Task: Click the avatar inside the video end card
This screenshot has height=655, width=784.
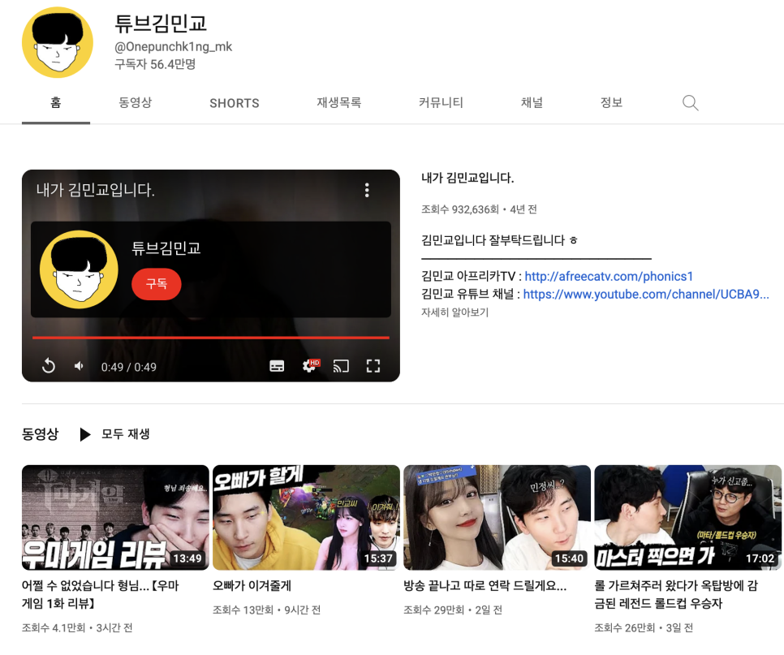Action: pyautogui.click(x=79, y=269)
